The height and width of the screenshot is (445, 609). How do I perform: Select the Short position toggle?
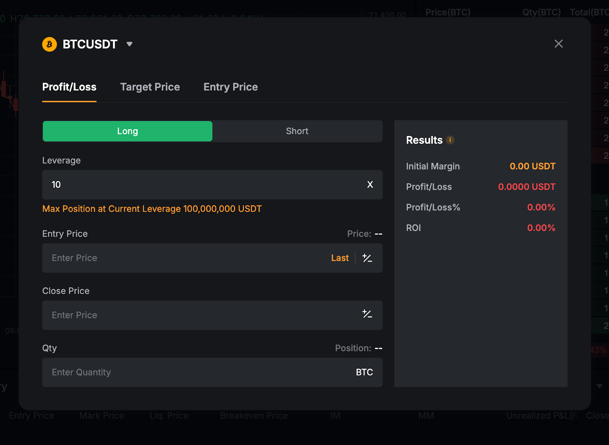tap(297, 131)
